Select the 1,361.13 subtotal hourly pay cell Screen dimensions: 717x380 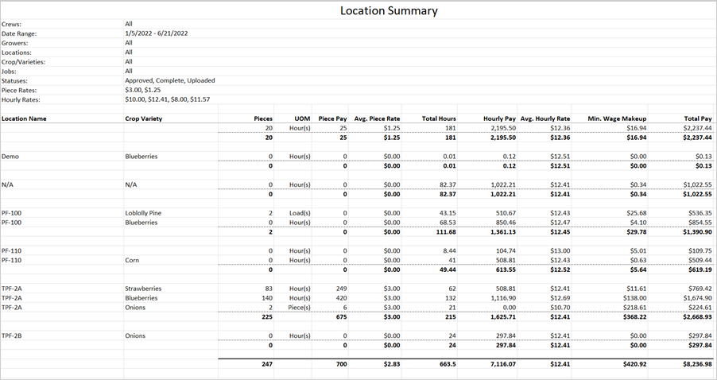tap(502, 232)
